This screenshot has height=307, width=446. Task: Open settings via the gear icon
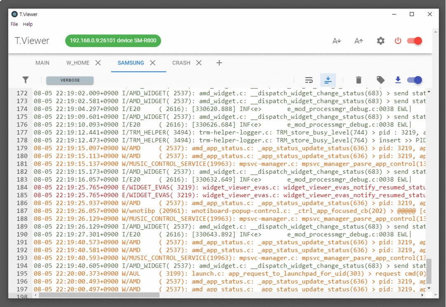(381, 41)
